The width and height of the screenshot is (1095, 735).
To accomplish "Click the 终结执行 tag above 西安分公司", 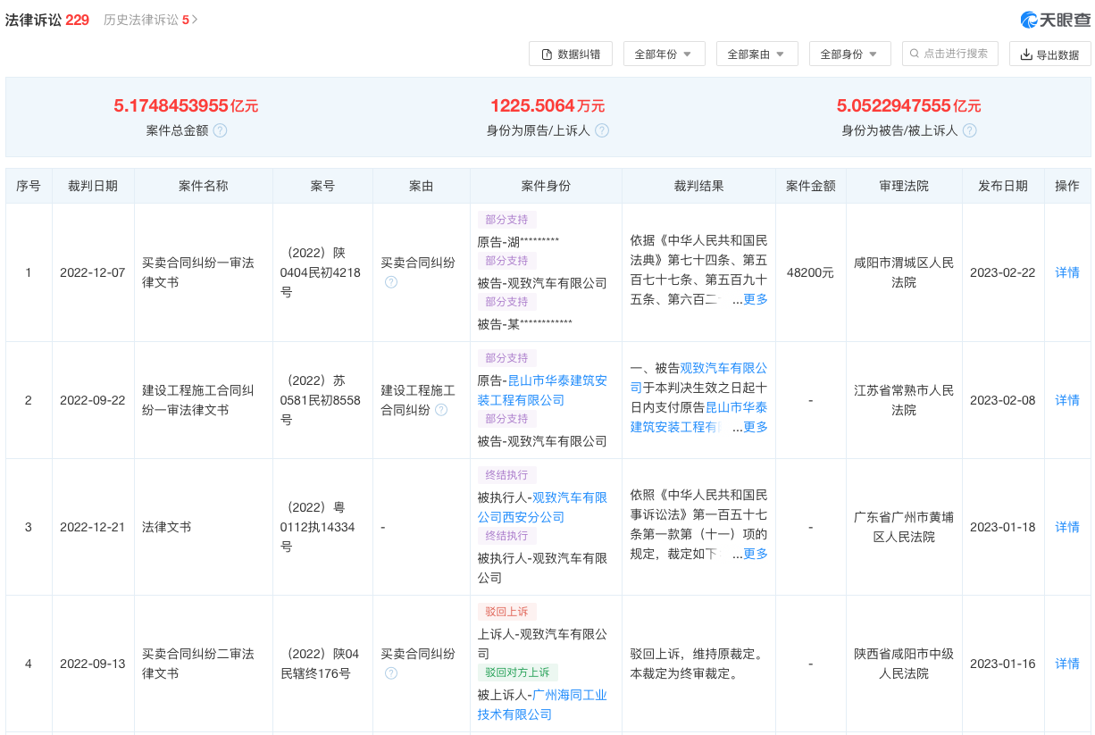I will point(506,475).
